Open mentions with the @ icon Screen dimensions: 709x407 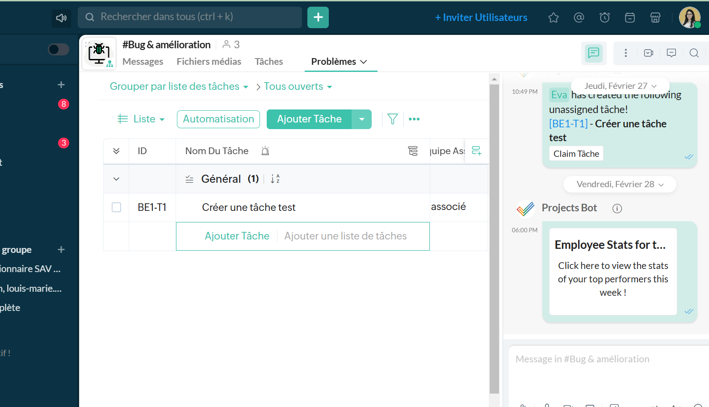[x=579, y=17]
